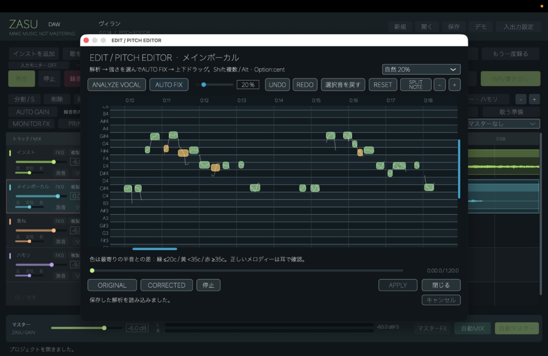The width and height of the screenshot is (548, 356).
Task: Open 入出力設定 in the main window
Action: point(518,27)
